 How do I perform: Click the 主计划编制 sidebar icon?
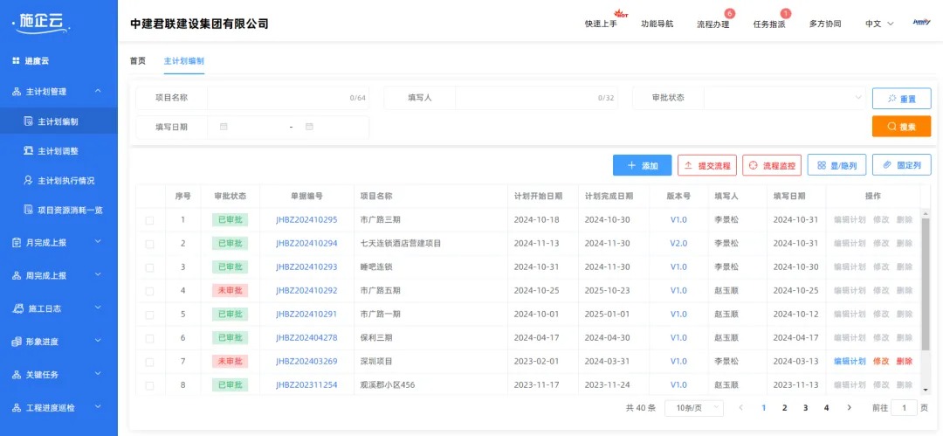(28, 121)
